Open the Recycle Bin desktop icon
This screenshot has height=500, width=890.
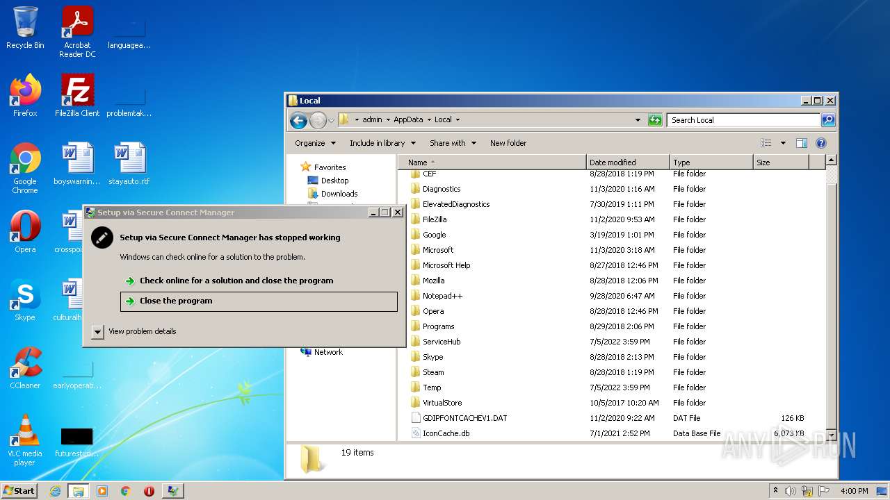[x=25, y=28]
